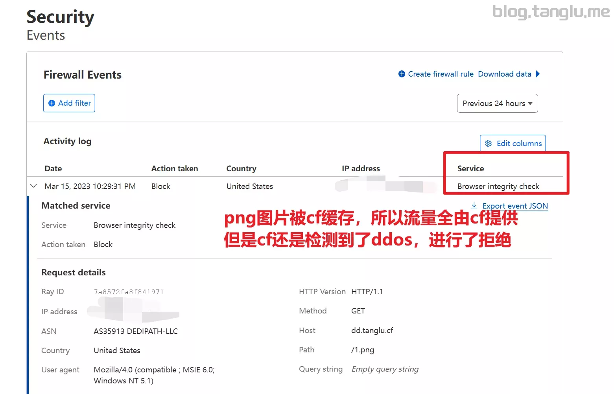614x394 pixels.
Task: Click the Browser integrity check row cell
Action: coord(498,186)
